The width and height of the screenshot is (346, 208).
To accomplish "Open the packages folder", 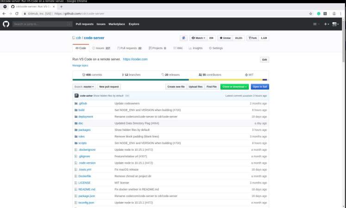I will (x=84, y=130).
